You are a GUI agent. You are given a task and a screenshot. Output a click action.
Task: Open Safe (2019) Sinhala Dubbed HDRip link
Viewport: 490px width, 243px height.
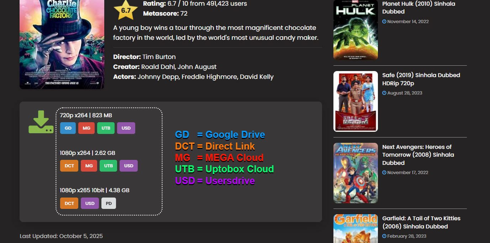pos(421,79)
